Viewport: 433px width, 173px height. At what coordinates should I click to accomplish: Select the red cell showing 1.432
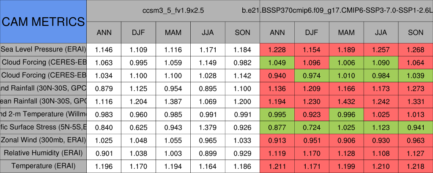coord(346,101)
